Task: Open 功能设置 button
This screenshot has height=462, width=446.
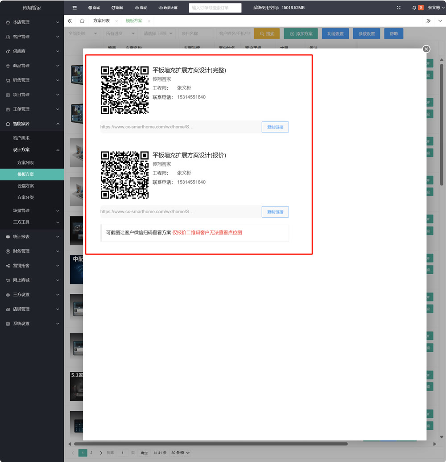Action: 335,33
